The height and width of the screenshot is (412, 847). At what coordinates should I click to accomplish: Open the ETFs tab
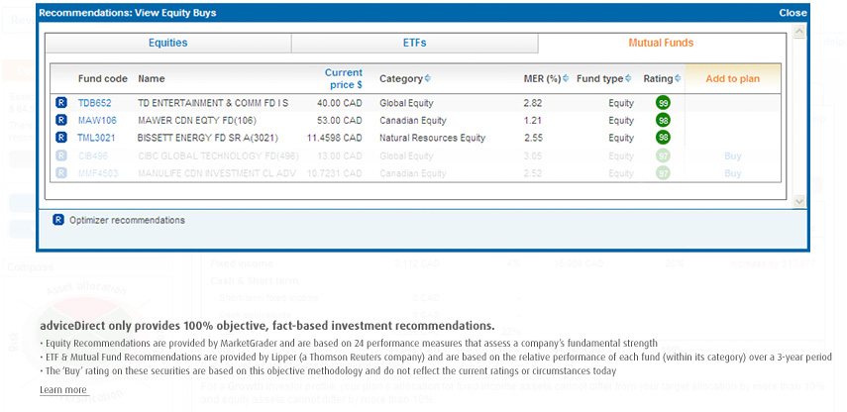point(414,44)
